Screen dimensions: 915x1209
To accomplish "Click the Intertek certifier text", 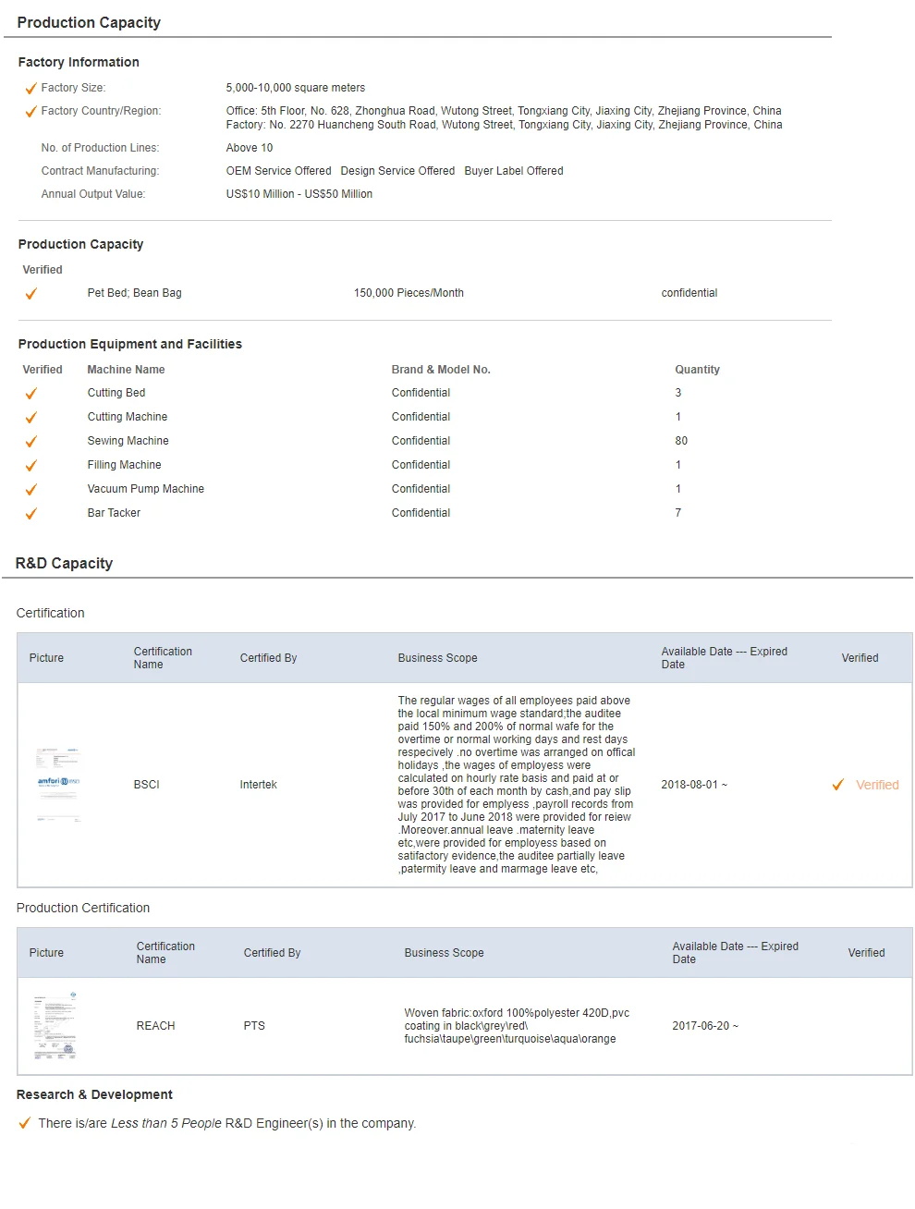I will [x=258, y=785].
